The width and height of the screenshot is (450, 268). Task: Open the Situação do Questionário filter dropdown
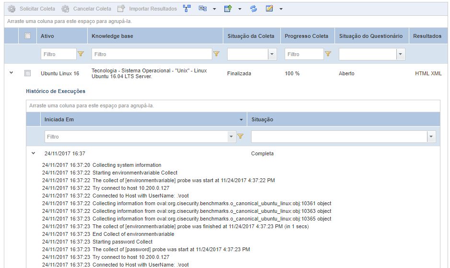(x=400, y=54)
